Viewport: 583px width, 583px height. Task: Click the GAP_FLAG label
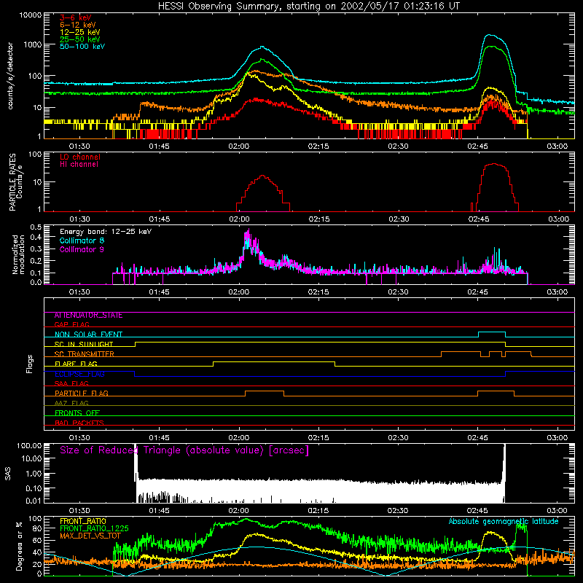pyautogui.click(x=71, y=324)
